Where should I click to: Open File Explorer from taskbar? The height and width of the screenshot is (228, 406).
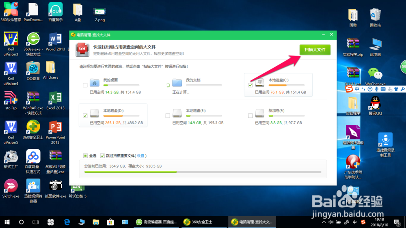click(96, 222)
